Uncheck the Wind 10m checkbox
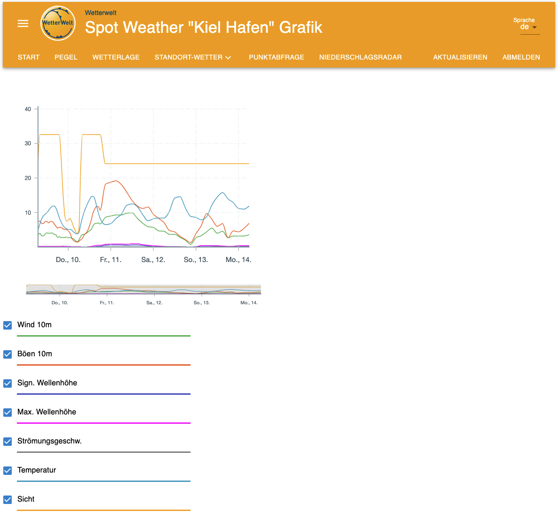The width and height of the screenshot is (558, 526). 8,325
